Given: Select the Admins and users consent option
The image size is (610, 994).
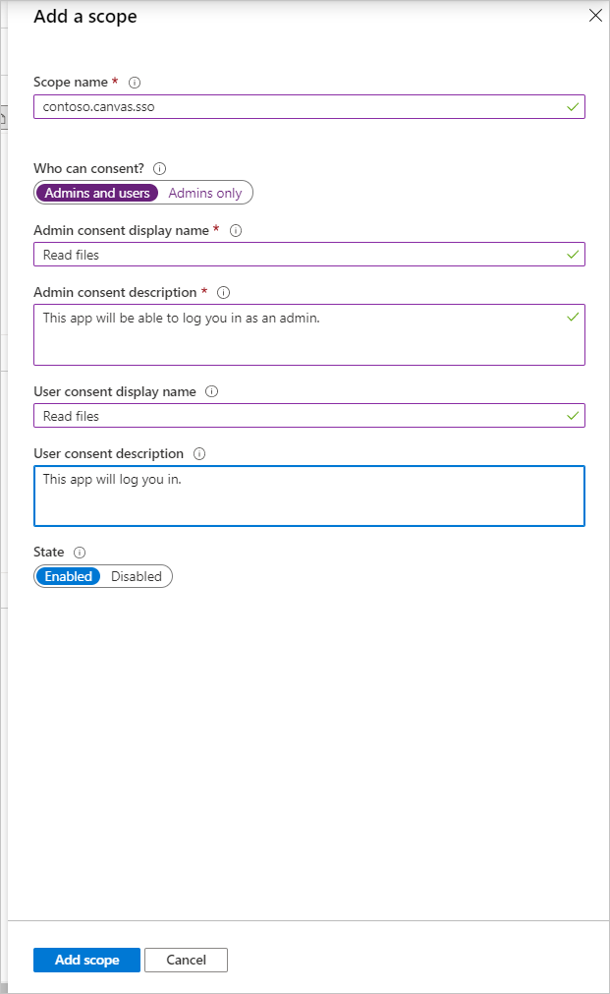Looking at the screenshot, I should pyautogui.click(x=96, y=192).
